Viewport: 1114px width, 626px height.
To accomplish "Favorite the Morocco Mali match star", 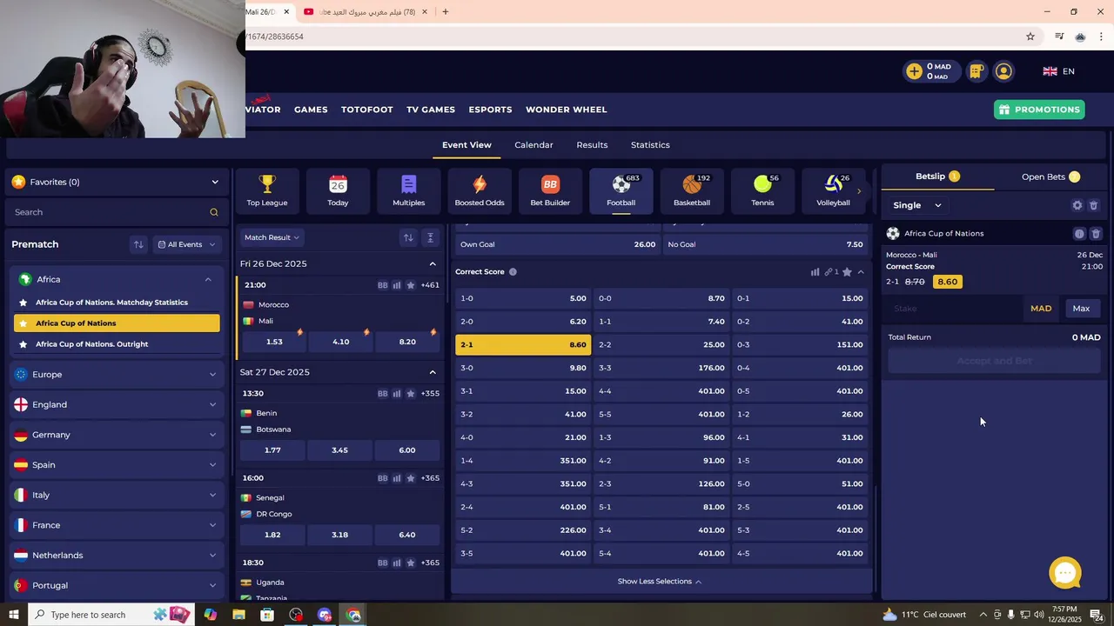I will 411,285.
